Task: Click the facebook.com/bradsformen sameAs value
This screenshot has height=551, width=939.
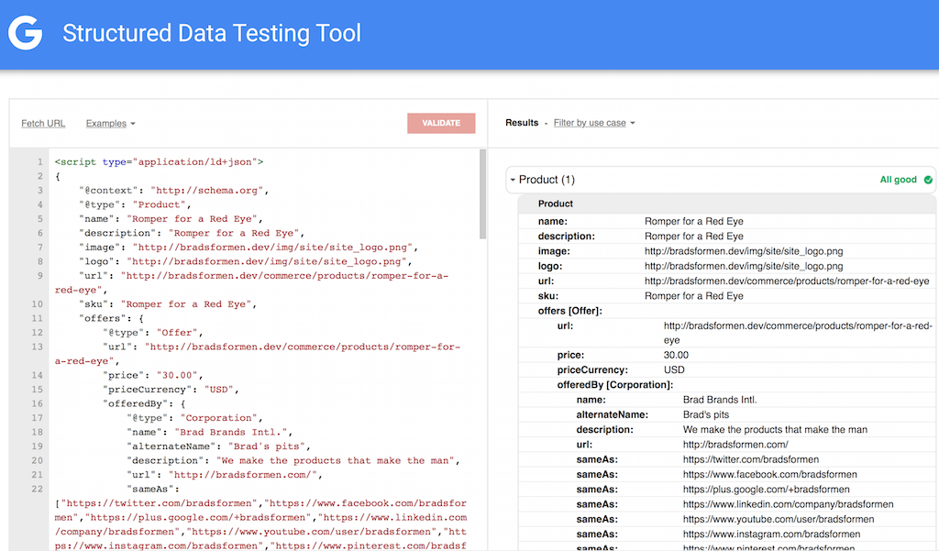Action: click(770, 475)
